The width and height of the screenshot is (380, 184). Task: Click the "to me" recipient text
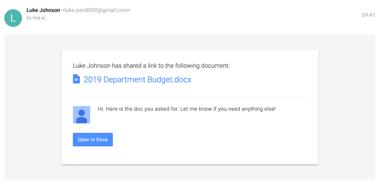click(34, 18)
